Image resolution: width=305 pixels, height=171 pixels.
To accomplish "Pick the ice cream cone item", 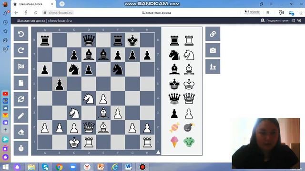I will 174,142.
